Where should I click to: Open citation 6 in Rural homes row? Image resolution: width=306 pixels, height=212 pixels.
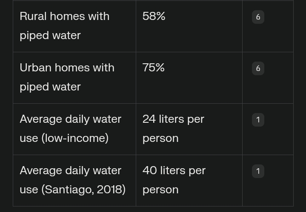pos(258,17)
